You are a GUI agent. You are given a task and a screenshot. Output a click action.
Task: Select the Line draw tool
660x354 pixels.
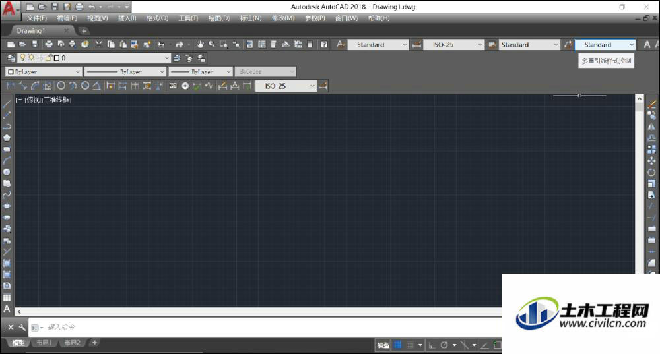(7, 104)
